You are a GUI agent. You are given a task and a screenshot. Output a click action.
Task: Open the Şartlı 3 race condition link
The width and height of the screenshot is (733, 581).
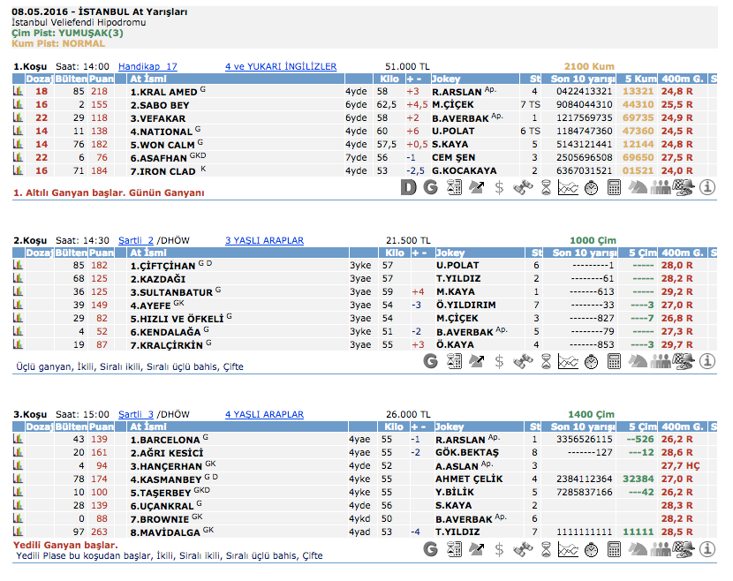click(x=136, y=414)
